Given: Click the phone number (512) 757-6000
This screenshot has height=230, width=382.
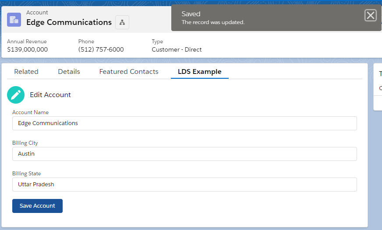Looking at the screenshot, I should [101, 49].
